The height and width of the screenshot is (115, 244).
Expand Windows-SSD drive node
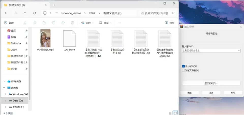[x=6, y=94]
